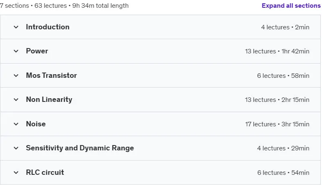
Task: Expand the Power section chevron
Action: tap(16, 51)
